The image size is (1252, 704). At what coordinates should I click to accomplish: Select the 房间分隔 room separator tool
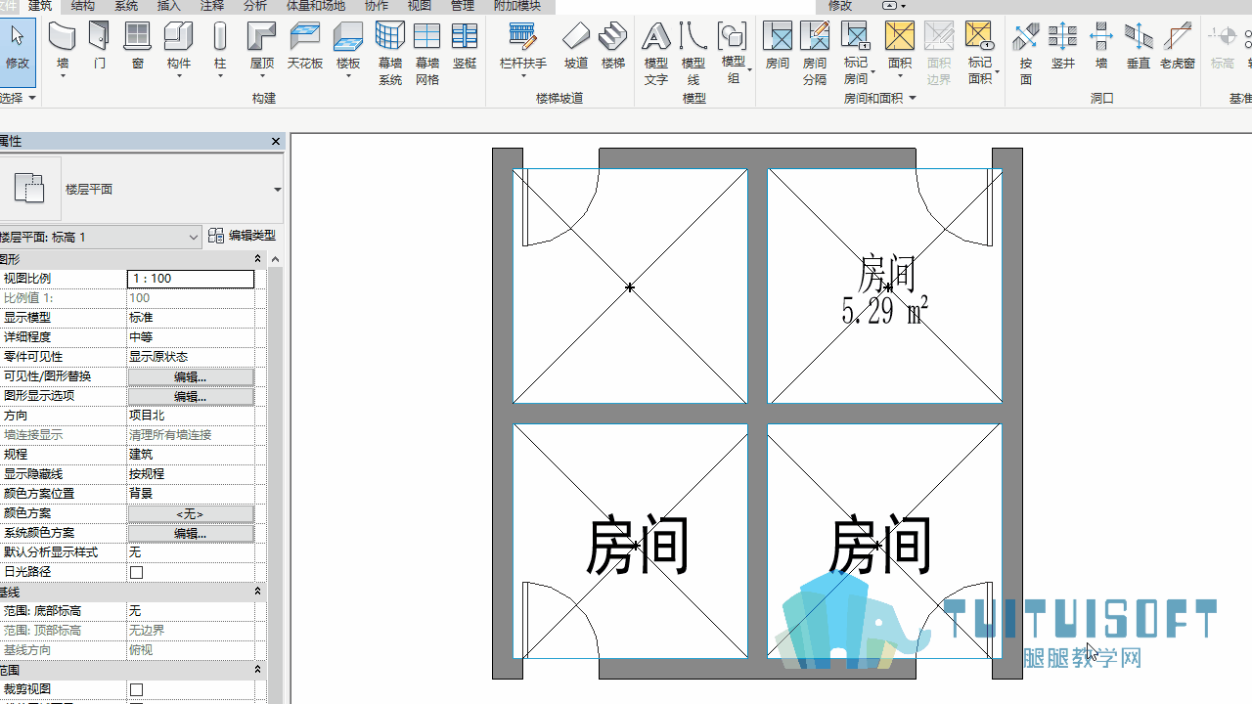click(x=815, y=54)
